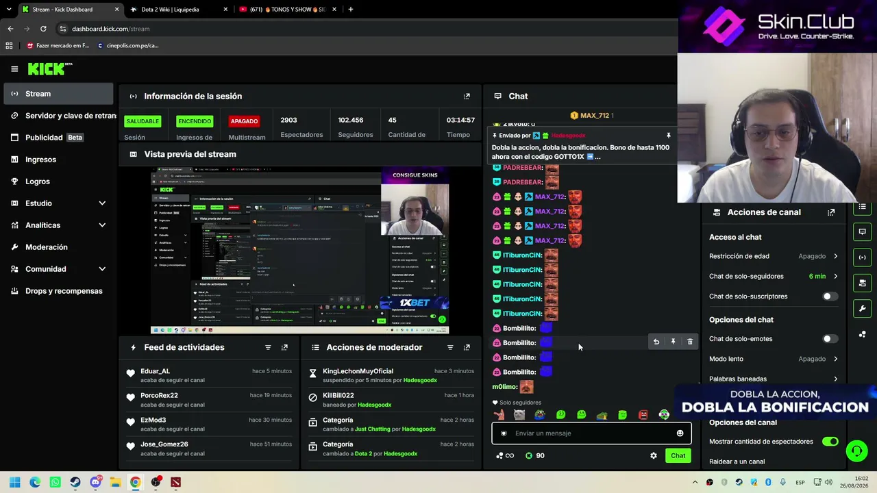Viewport: 877px width, 493px height.
Task: Open the list widget in right strip
Action: click(x=862, y=207)
